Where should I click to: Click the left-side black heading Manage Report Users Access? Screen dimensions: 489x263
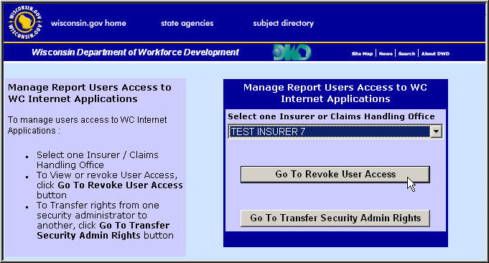(x=90, y=93)
